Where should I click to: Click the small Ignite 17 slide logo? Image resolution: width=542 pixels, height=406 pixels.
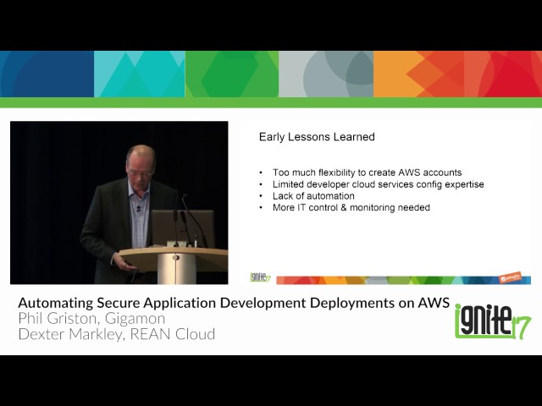[x=260, y=277]
